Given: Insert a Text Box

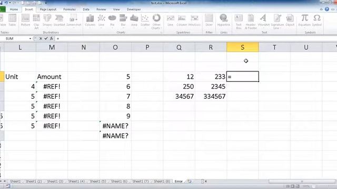Looking at the screenshot, I should [239, 22].
